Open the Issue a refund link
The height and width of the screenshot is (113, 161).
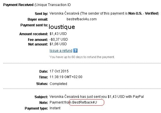click(61, 51)
